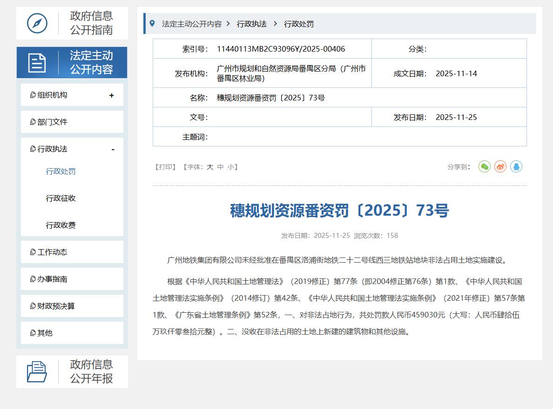
Task: Click the small icon beside 部门文件
Action: (x=33, y=122)
